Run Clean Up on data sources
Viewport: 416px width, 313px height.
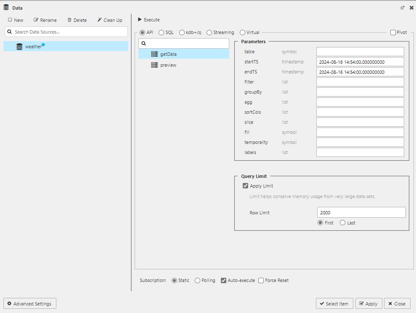click(x=109, y=20)
